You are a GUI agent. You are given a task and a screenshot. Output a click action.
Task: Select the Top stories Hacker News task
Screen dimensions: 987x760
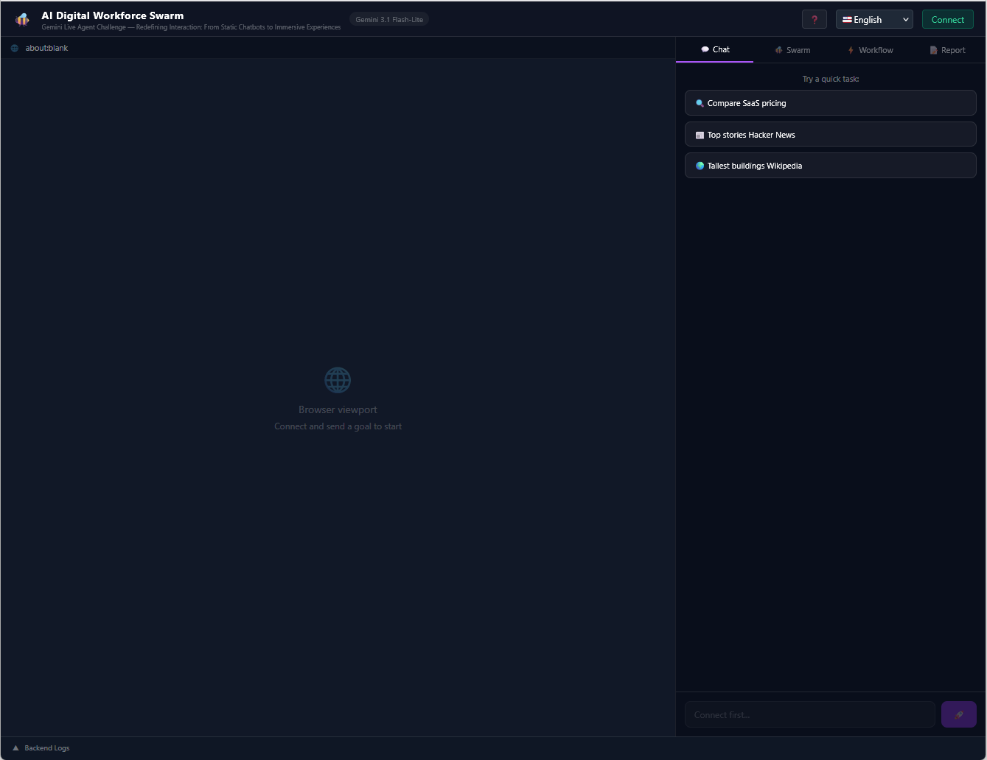830,135
